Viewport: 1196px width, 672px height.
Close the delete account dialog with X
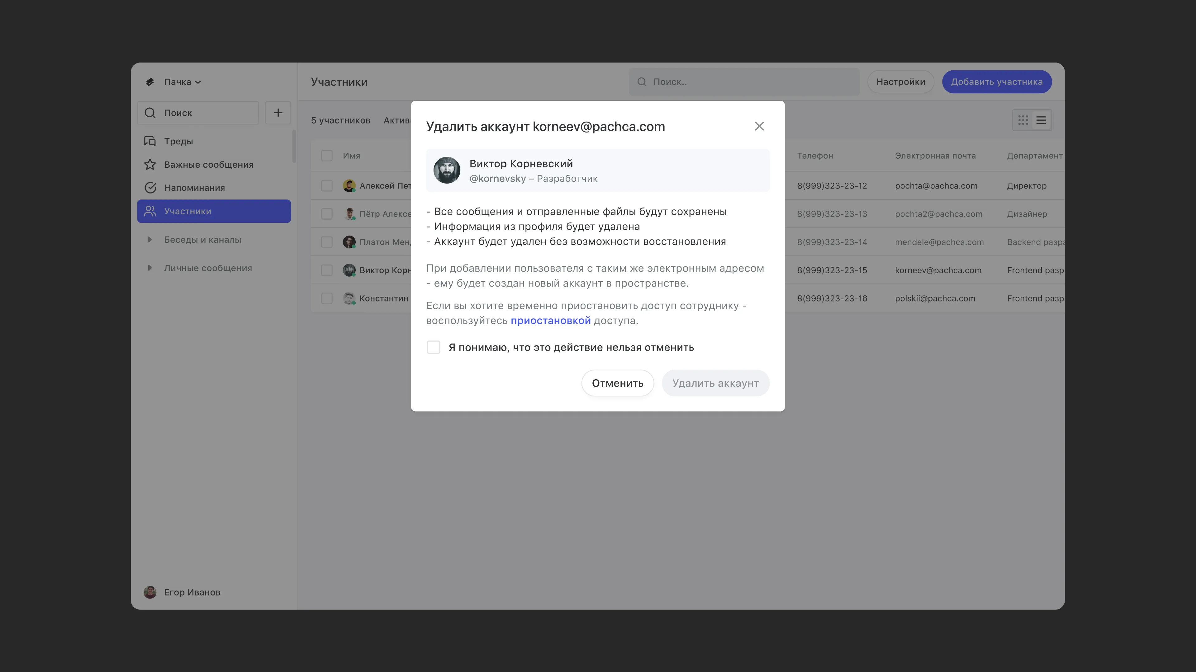759,127
